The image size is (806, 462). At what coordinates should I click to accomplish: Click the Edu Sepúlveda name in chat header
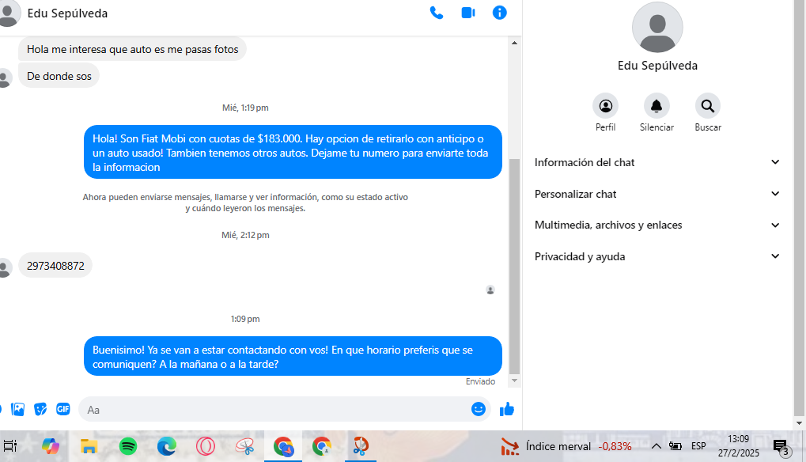tap(67, 13)
